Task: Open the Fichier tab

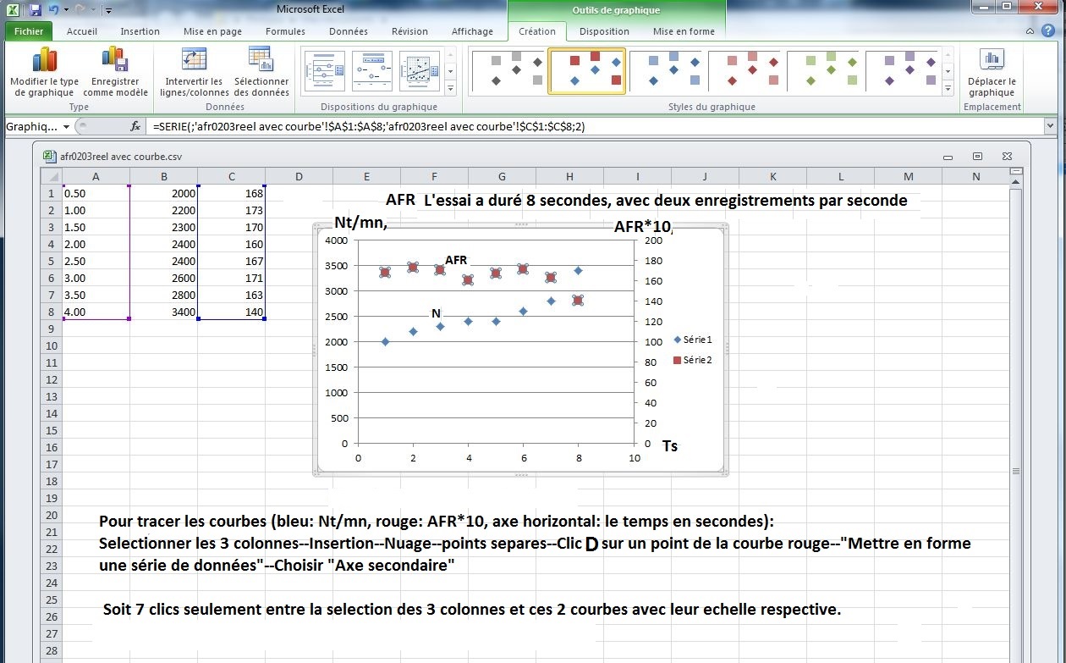Action: [x=29, y=31]
